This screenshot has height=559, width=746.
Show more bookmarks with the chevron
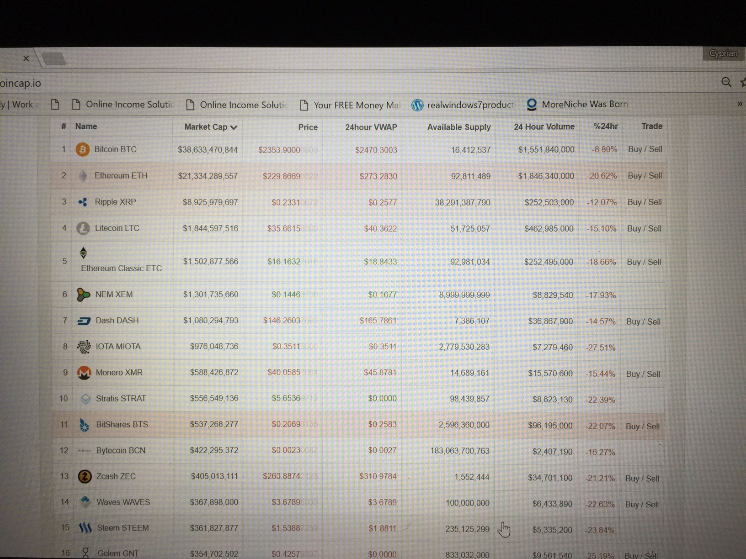[x=740, y=104]
